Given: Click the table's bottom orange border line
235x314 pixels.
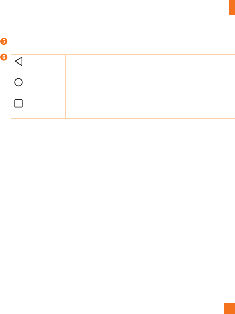Looking at the screenshot, I should click(123, 118).
